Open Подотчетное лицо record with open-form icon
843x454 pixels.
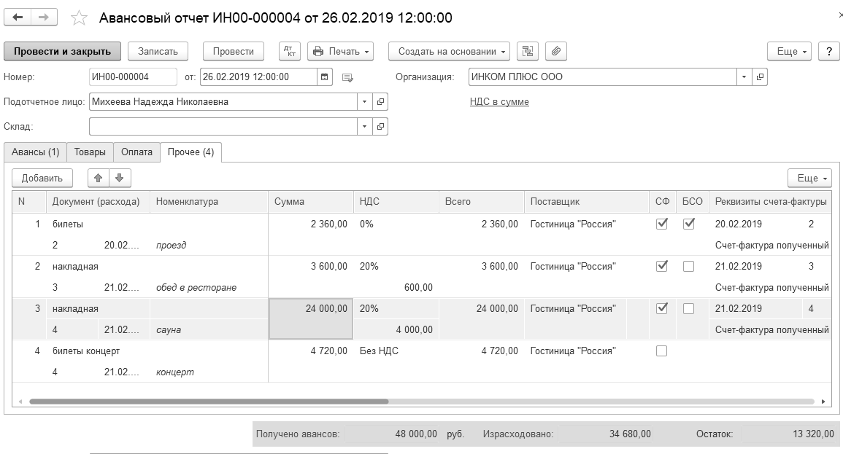(380, 101)
